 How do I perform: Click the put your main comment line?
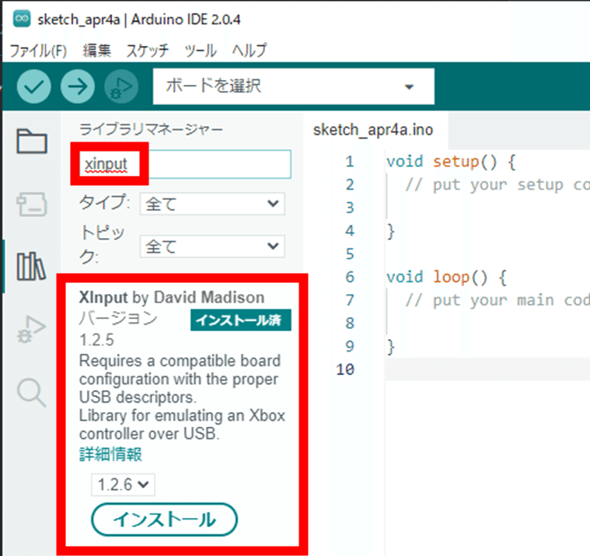pyautogui.click(x=497, y=300)
